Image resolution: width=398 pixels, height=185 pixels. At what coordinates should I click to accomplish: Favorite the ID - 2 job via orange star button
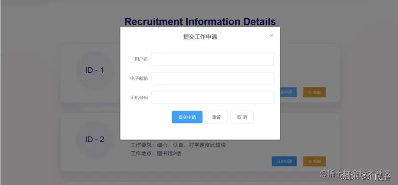pyautogui.click(x=314, y=161)
